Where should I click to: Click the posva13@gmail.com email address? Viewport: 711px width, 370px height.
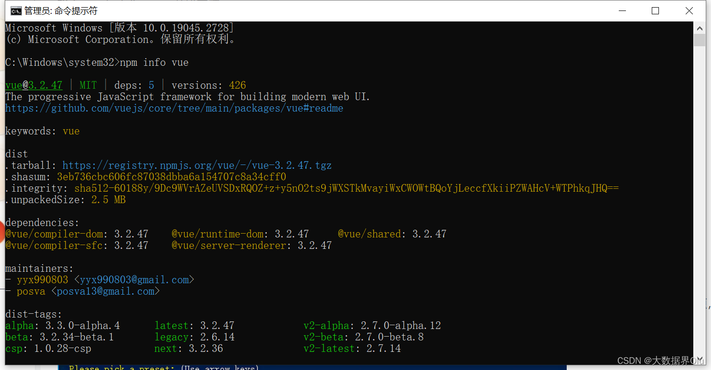pyautogui.click(x=106, y=291)
